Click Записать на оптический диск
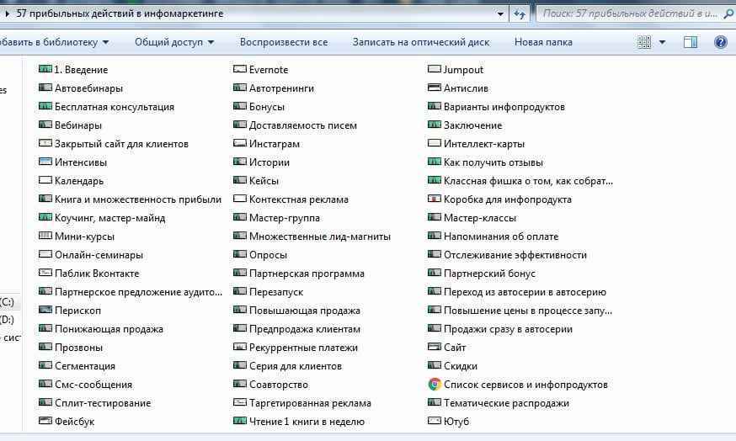 coord(421,42)
